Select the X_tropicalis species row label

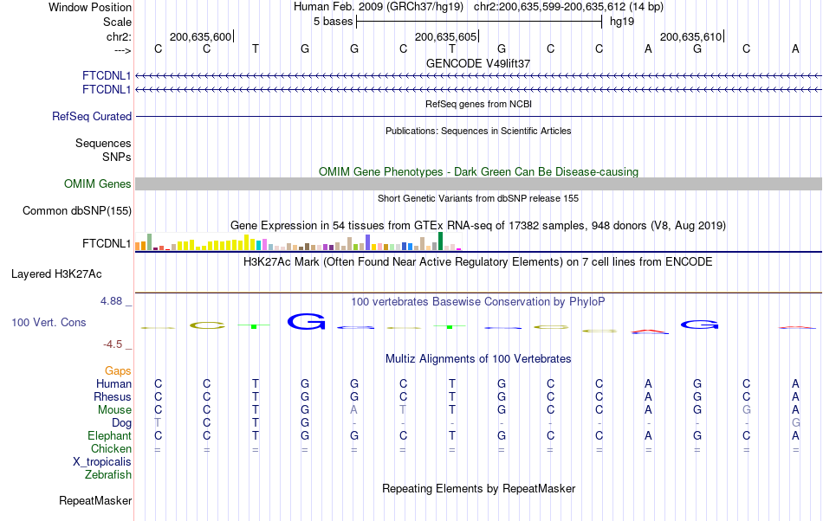pos(102,462)
